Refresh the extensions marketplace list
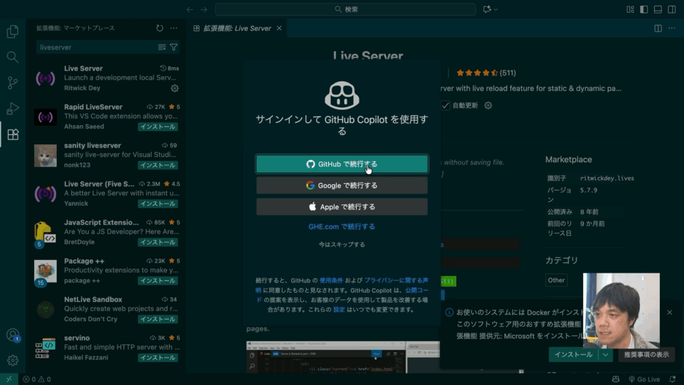 tap(160, 28)
